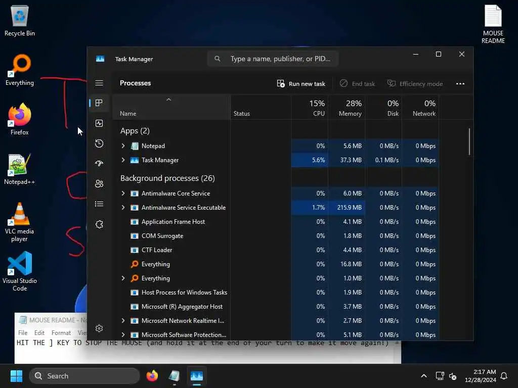Select the Application Frame Host row
The width and height of the screenshot is (518, 388).
click(x=276, y=222)
